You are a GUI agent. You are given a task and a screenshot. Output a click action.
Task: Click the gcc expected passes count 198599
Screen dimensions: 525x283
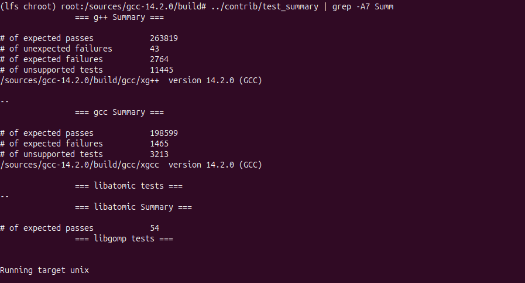164,133
